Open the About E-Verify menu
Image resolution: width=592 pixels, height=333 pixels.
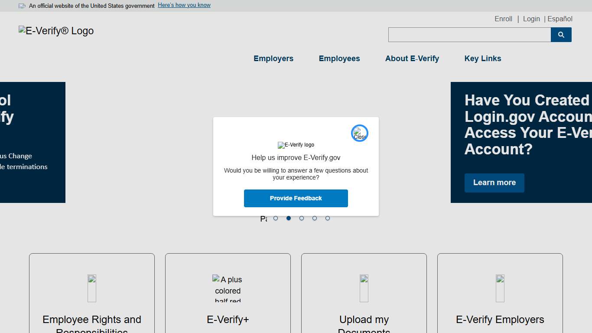click(x=412, y=58)
